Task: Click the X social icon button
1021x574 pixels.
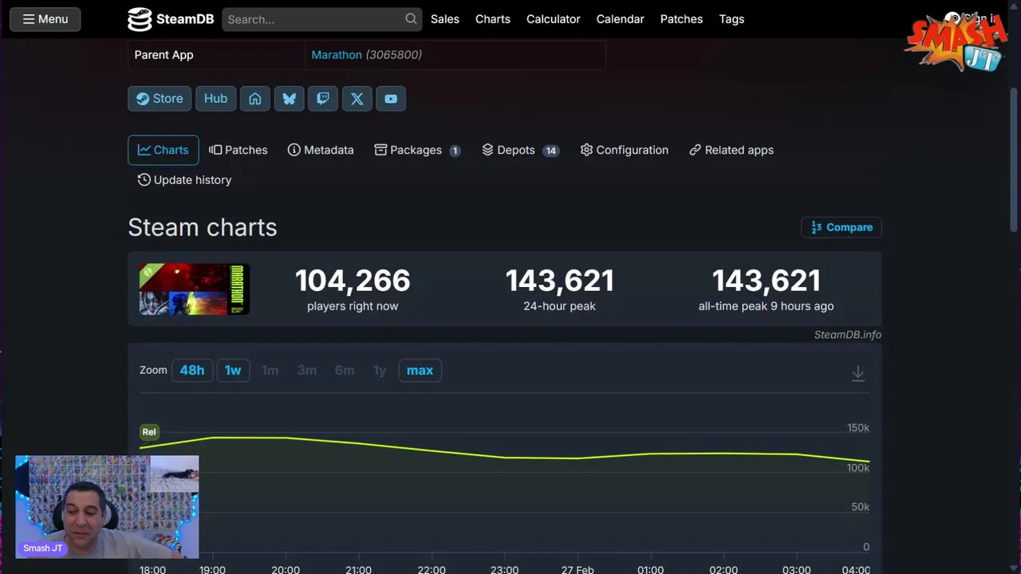Action: (x=357, y=99)
